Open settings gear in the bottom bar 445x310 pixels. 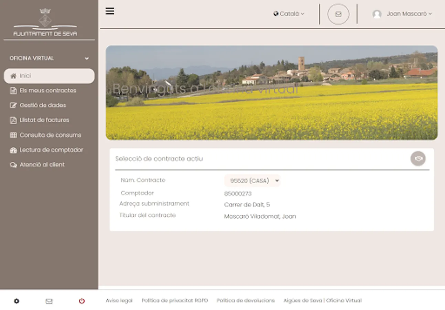[17, 301]
